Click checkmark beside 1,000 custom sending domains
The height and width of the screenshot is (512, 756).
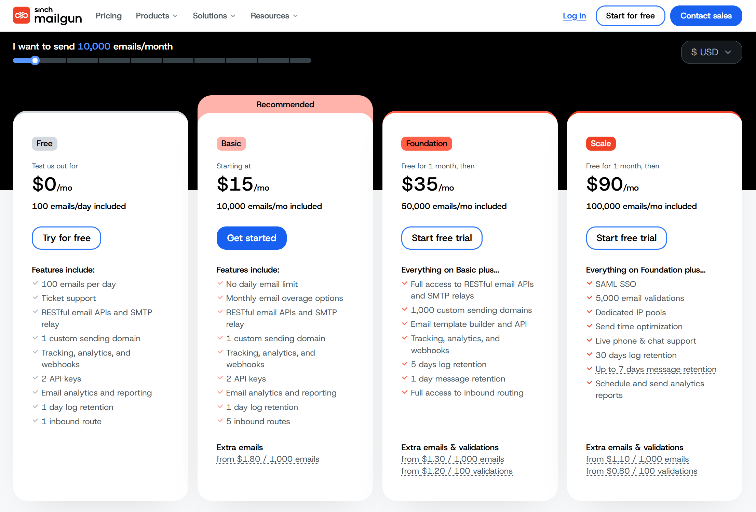(405, 309)
